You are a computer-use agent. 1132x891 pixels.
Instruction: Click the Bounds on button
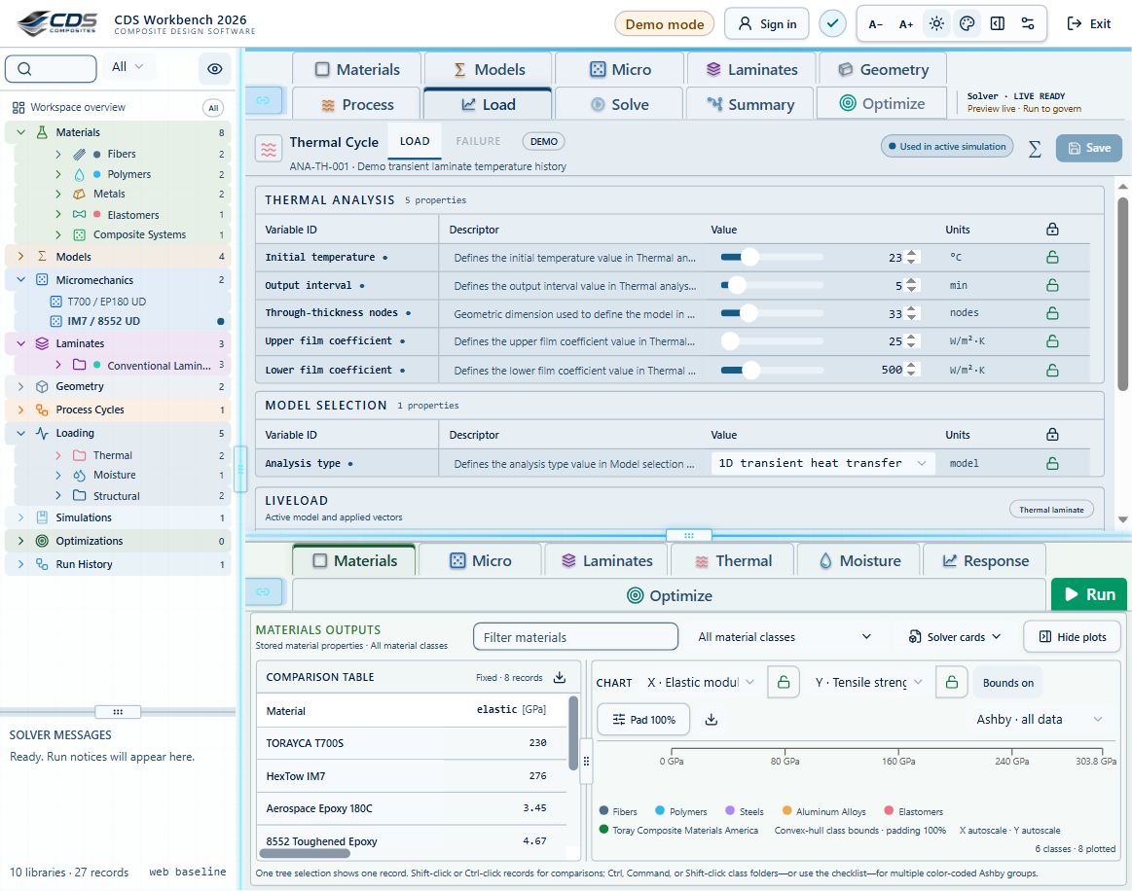click(1007, 683)
